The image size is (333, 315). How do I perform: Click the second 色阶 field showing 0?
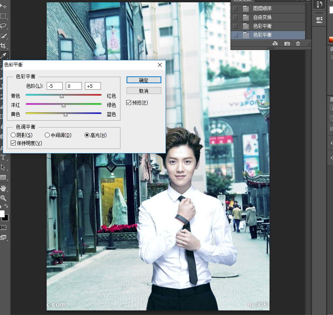click(x=74, y=86)
